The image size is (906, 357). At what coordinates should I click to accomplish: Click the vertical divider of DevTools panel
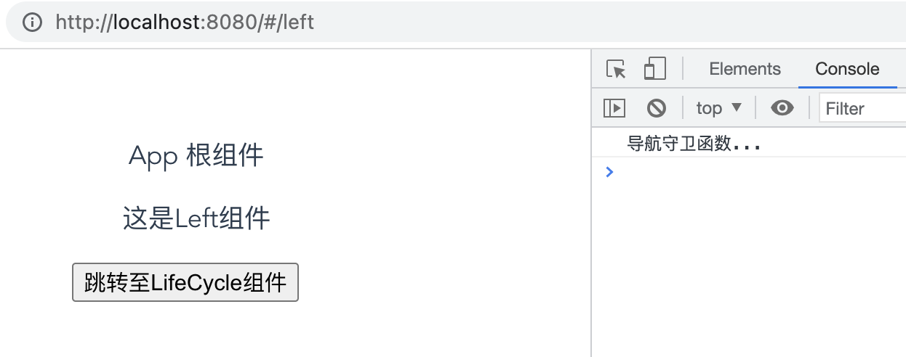pyautogui.click(x=591, y=203)
